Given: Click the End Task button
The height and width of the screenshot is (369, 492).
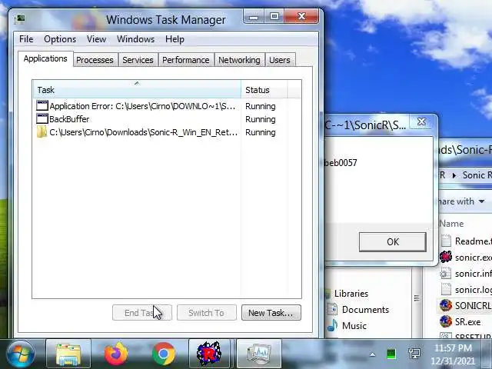Looking at the screenshot, I should pos(142,313).
